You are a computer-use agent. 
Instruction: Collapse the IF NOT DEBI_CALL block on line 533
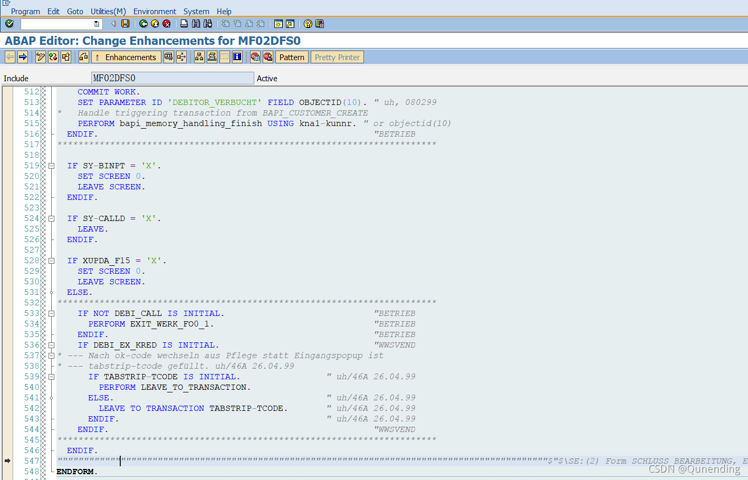pyautogui.click(x=52, y=313)
